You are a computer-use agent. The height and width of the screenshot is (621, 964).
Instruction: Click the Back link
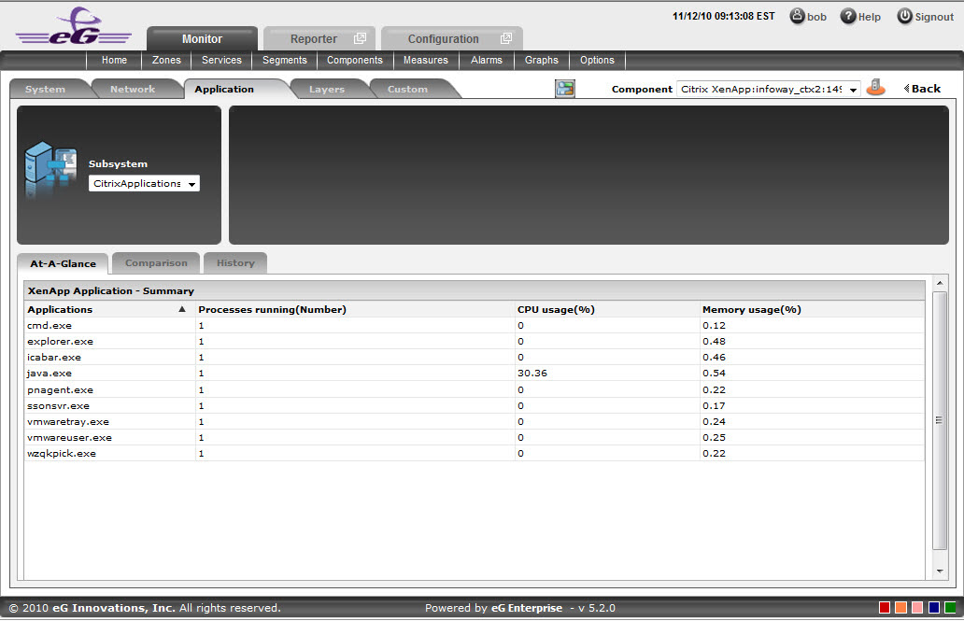tap(922, 89)
